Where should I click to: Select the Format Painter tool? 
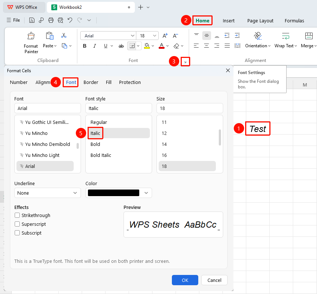click(31, 43)
